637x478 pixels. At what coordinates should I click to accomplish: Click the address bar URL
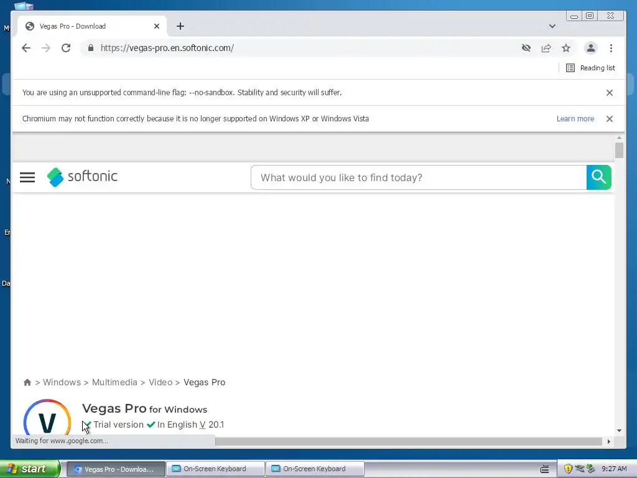[x=167, y=48]
